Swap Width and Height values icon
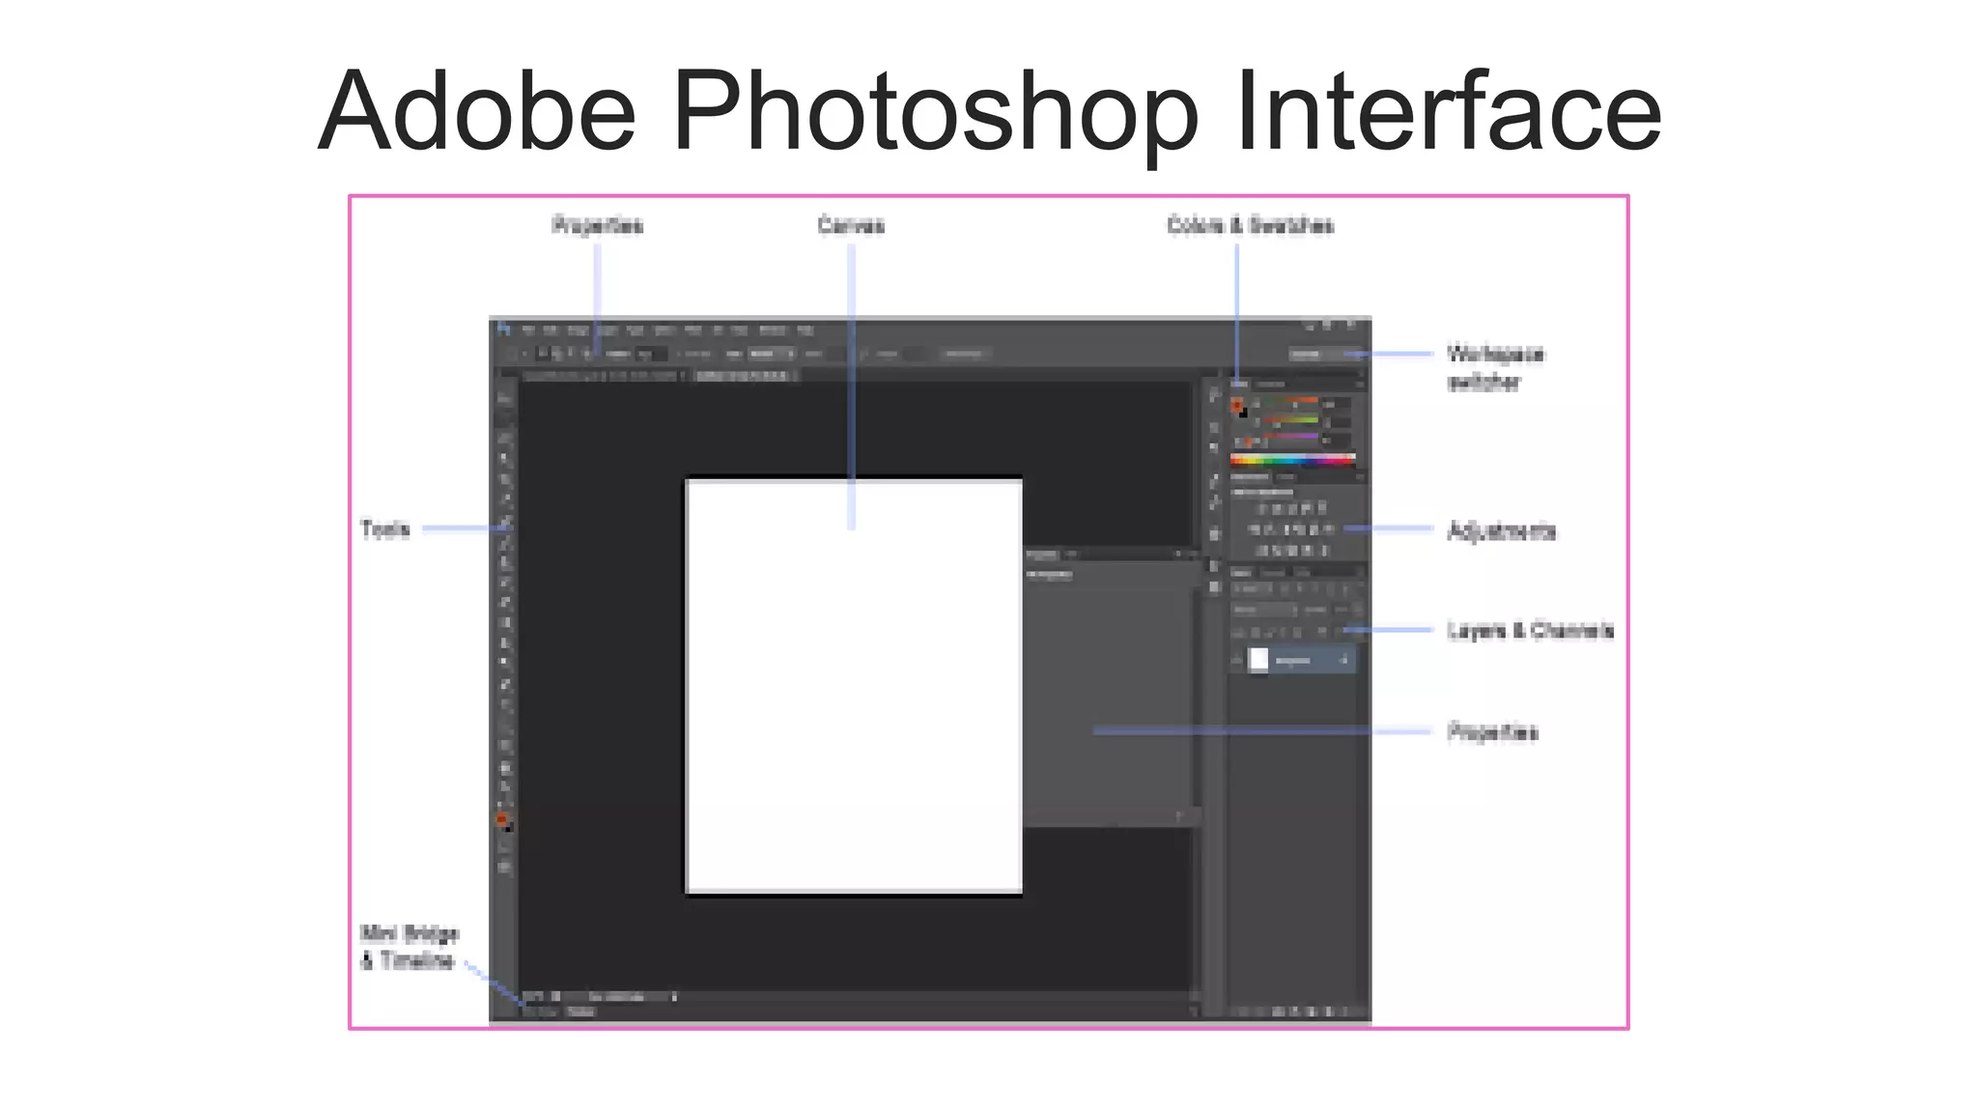Viewport: 1978px width, 1113px height. point(863,354)
